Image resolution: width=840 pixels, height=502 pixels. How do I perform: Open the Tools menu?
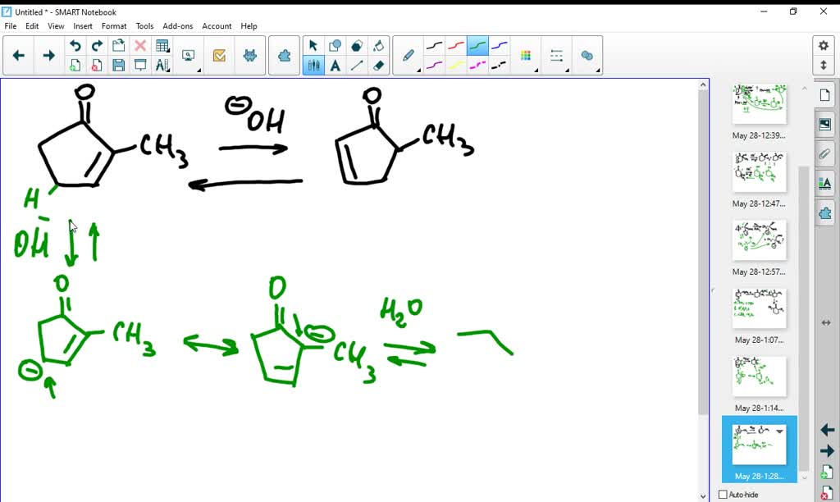pos(144,25)
